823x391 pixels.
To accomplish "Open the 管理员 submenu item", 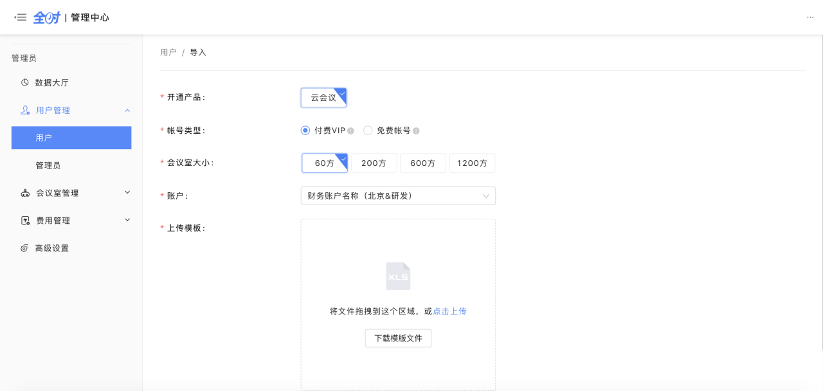I will 48,165.
